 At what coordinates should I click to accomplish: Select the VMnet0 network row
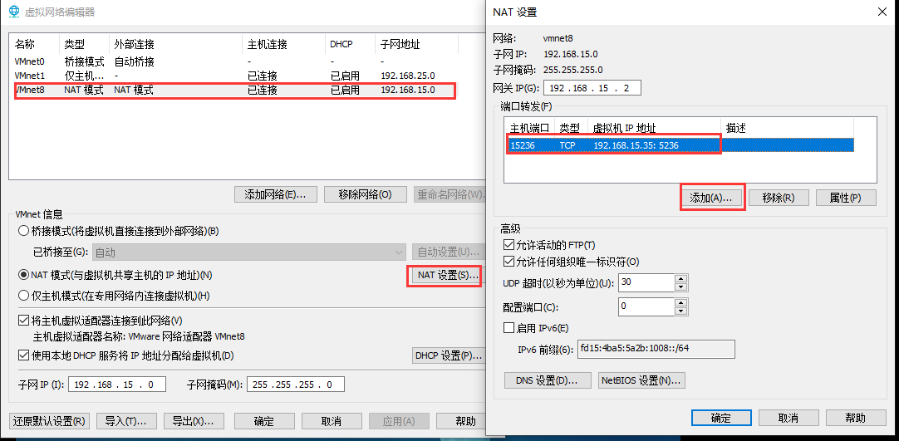235,61
